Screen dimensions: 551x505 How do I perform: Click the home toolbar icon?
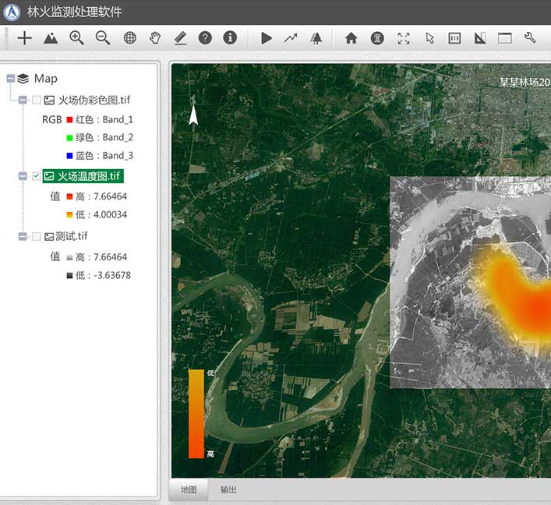click(x=351, y=38)
